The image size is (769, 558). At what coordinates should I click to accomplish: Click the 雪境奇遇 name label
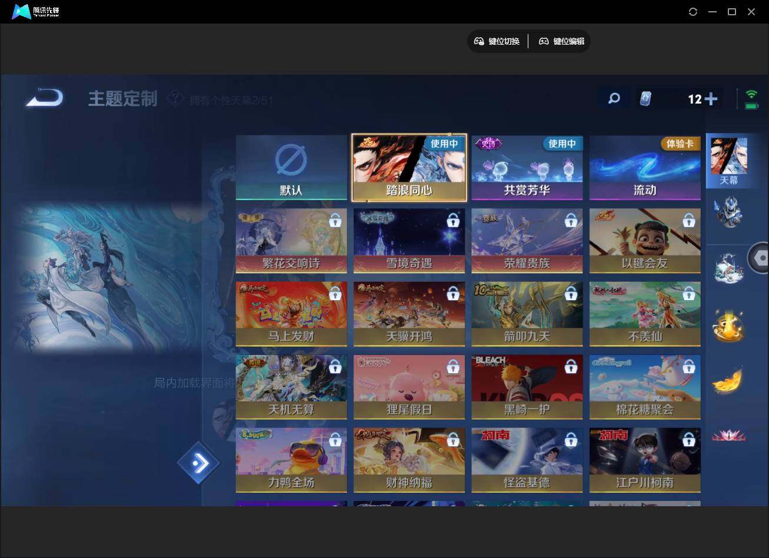[x=409, y=263]
